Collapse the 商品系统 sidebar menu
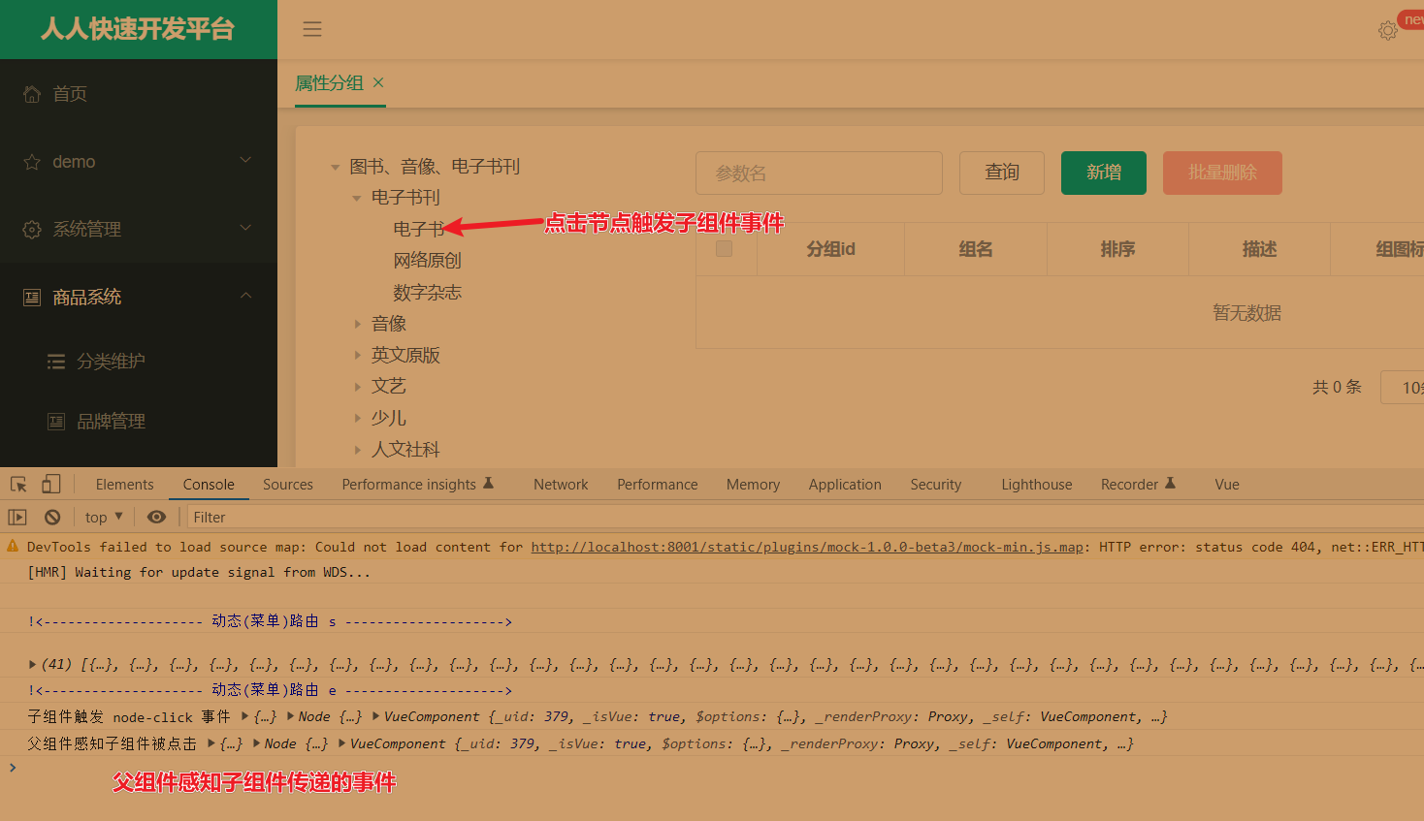Image resolution: width=1424 pixels, height=821 pixels. (x=245, y=296)
